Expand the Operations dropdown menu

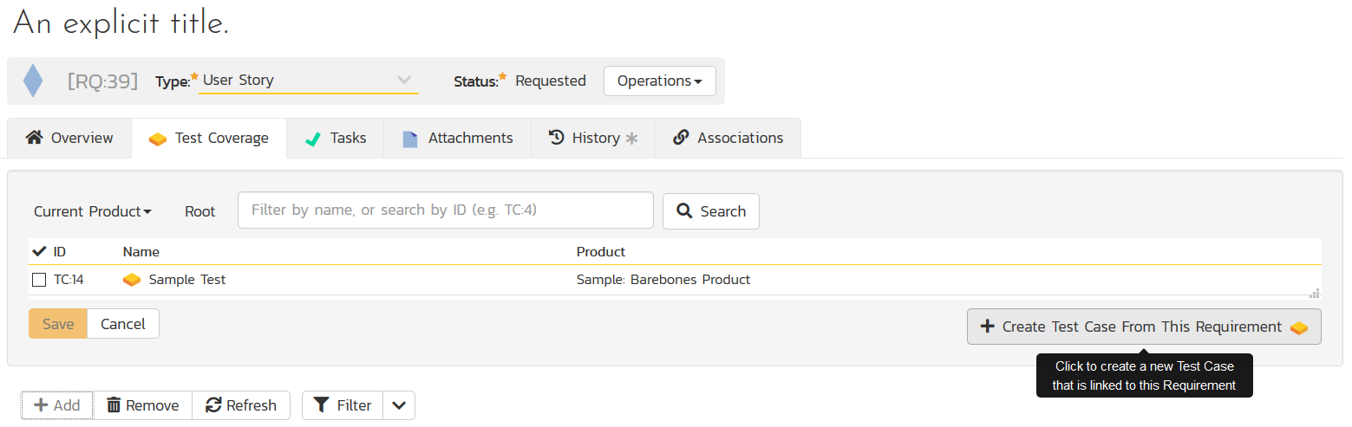click(x=659, y=81)
